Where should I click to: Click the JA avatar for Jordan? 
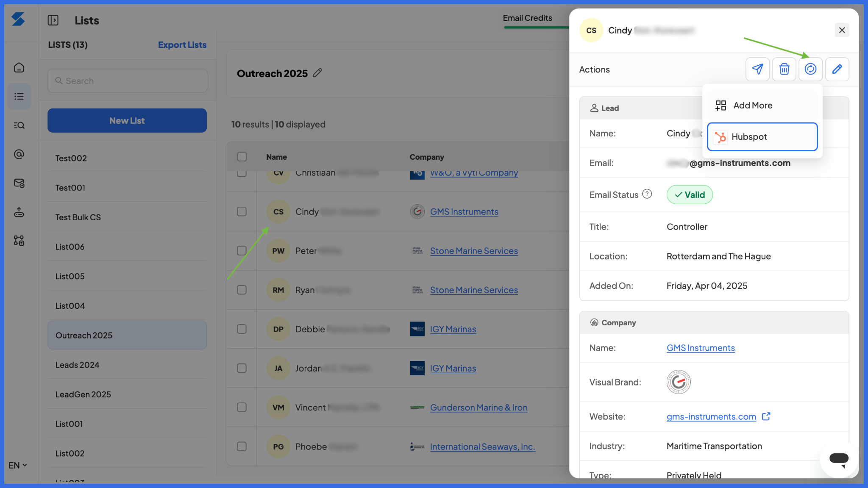(278, 368)
